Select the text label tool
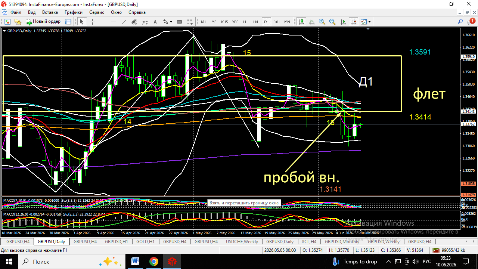The image size is (478, 269). [155, 22]
